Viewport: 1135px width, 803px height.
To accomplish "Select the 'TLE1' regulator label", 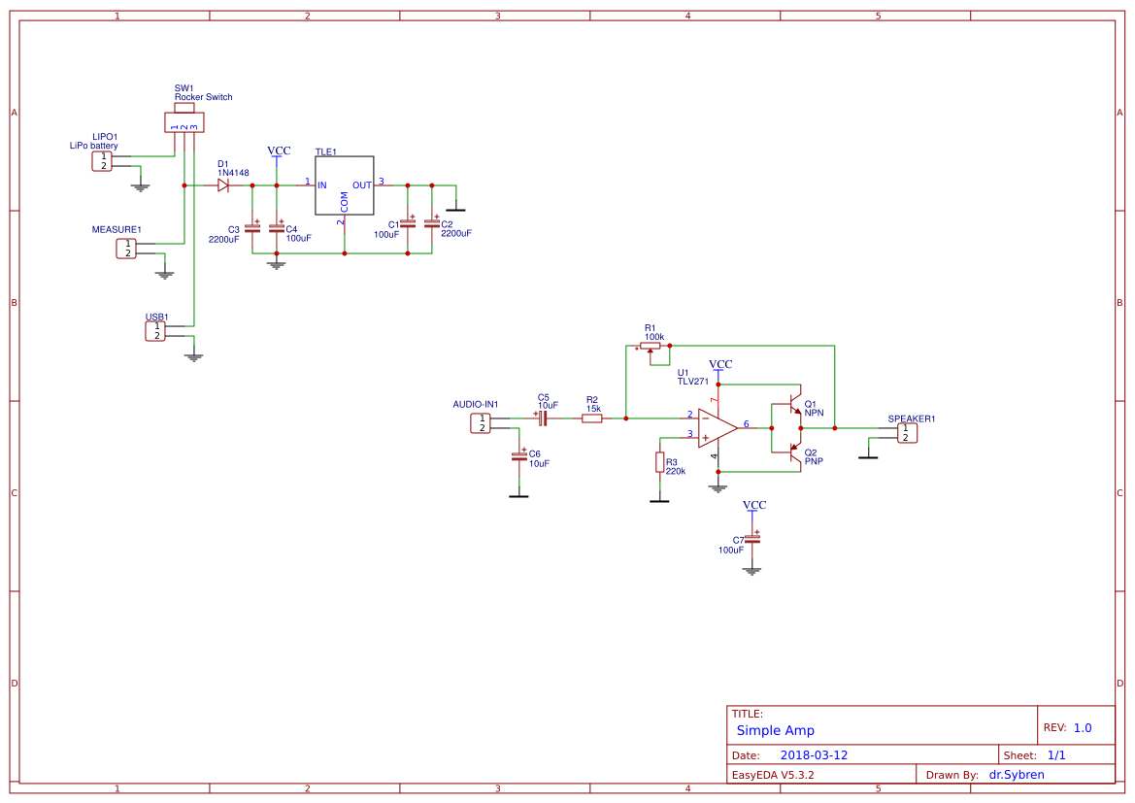I will (325, 152).
